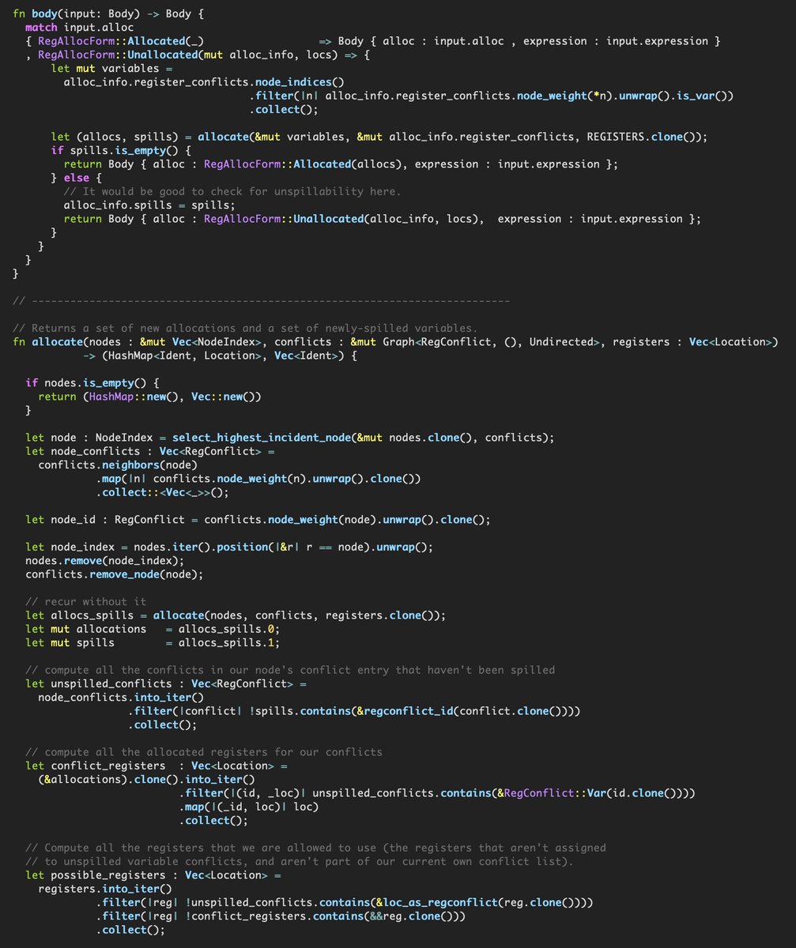Viewport: 796px width, 948px height.
Task: Click 'node_conflicts.into_iter()' call
Action: pyautogui.click(x=121, y=698)
